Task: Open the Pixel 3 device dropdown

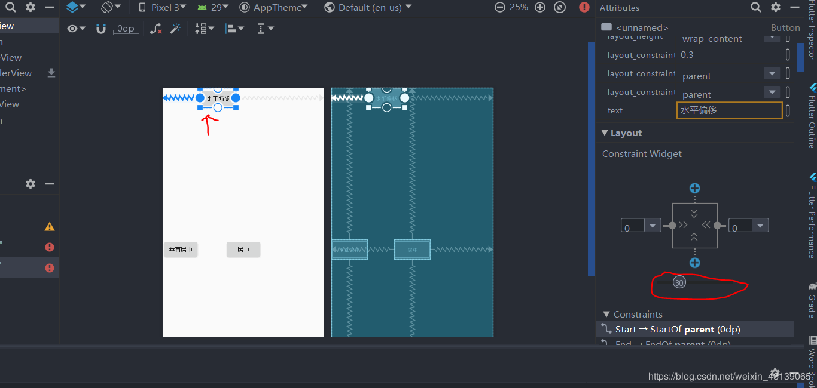Action: pos(162,7)
